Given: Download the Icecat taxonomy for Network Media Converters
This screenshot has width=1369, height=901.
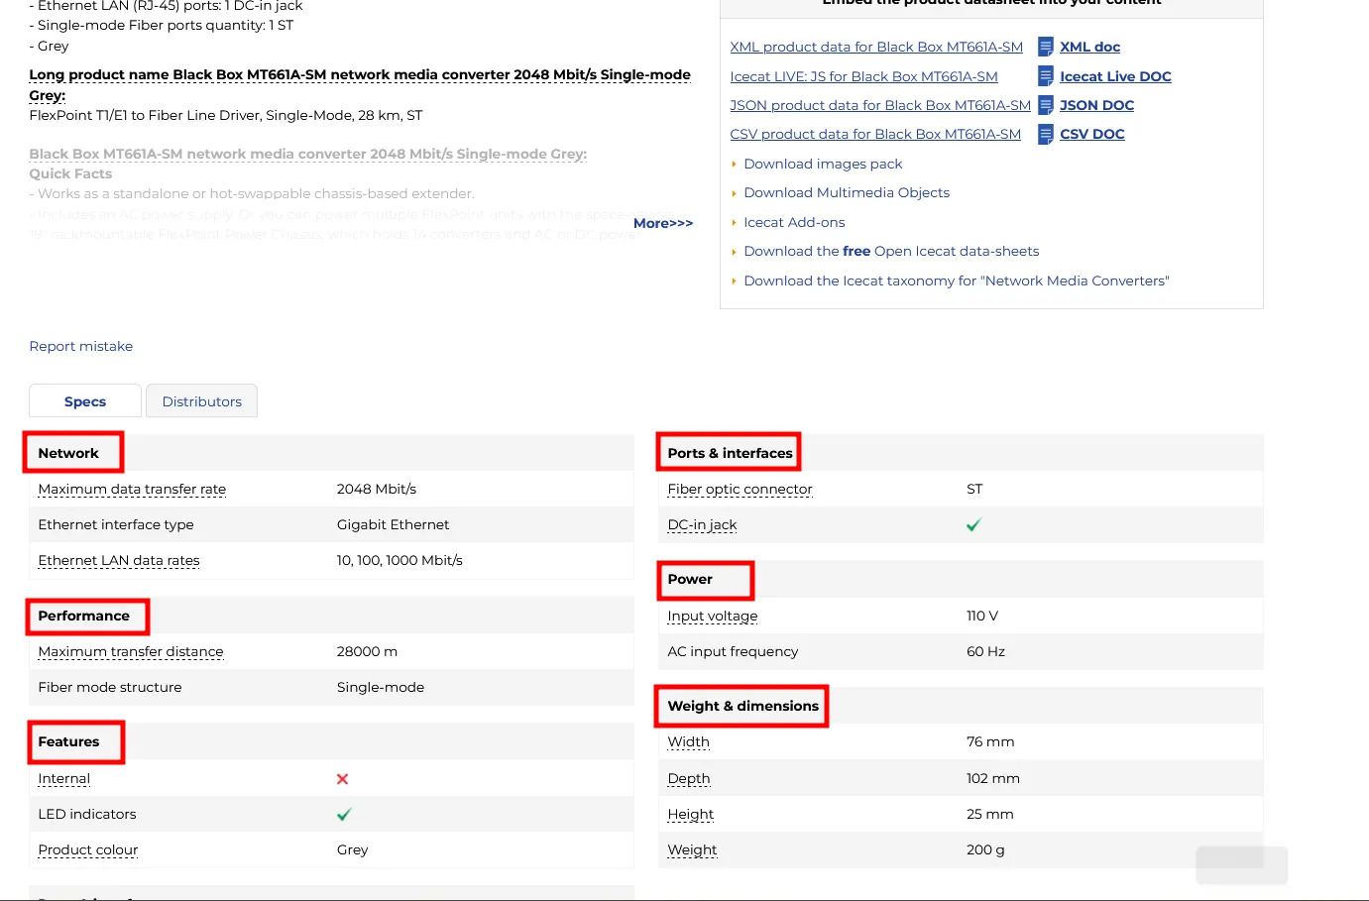Looking at the screenshot, I should (x=957, y=281).
